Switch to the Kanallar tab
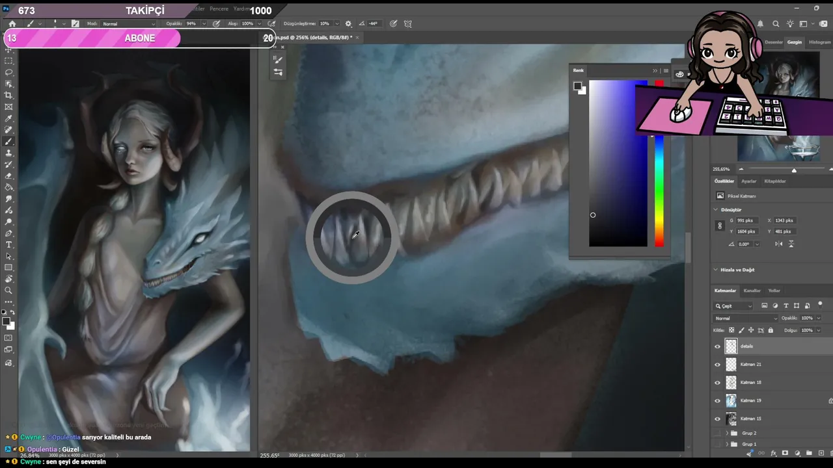 pyautogui.click(x=752, y=291)
